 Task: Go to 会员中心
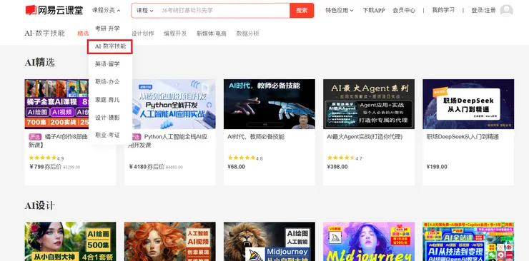[404, 11]
